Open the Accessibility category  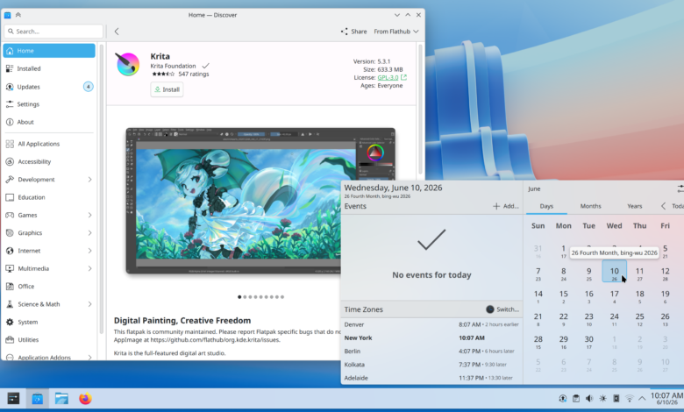click(49, 162)
